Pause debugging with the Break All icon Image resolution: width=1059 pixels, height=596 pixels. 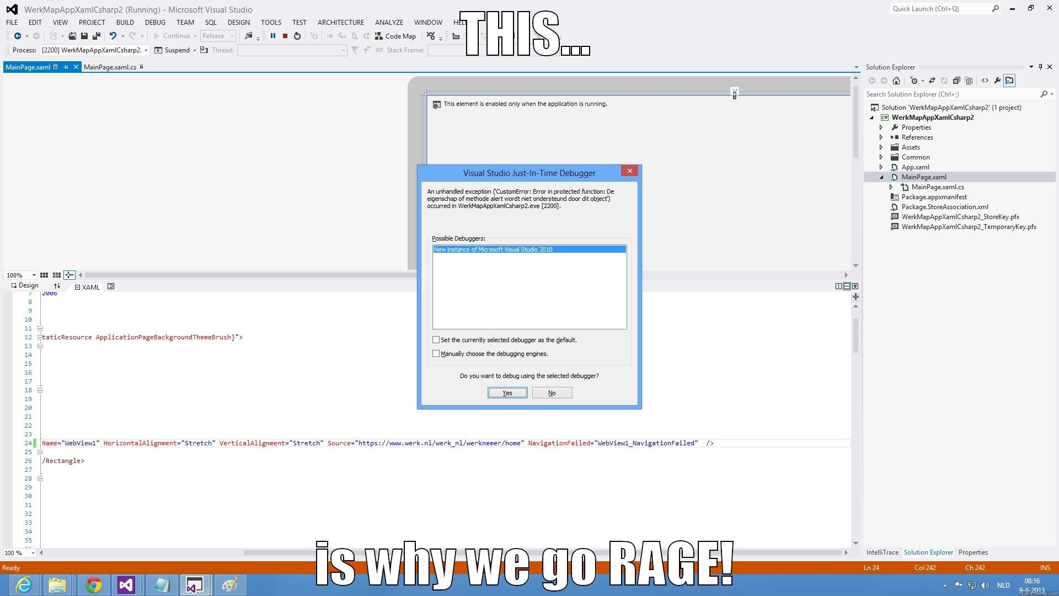point(272,36)
